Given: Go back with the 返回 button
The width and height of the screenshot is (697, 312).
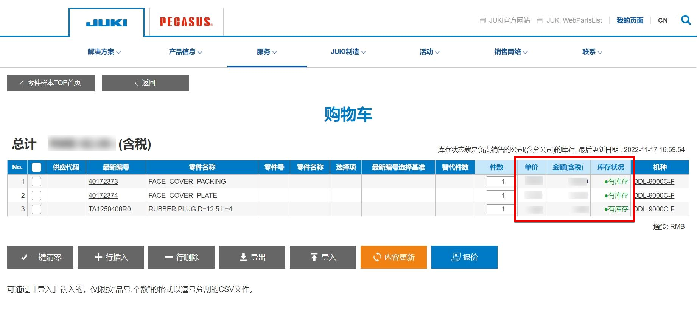Looking at the screenshot, I should point(145,83).
